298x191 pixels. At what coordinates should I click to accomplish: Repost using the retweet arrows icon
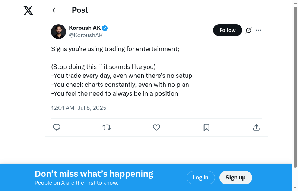pos(107,127)
